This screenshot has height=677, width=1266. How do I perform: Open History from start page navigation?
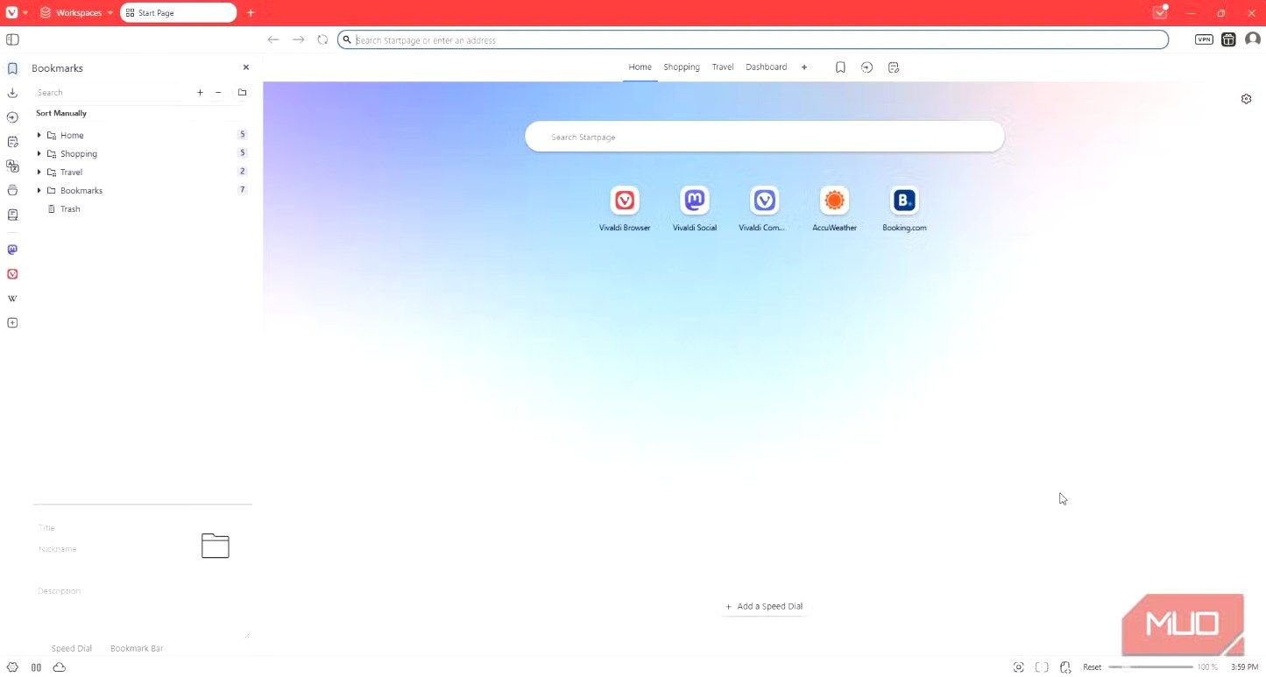pos(866,67)
